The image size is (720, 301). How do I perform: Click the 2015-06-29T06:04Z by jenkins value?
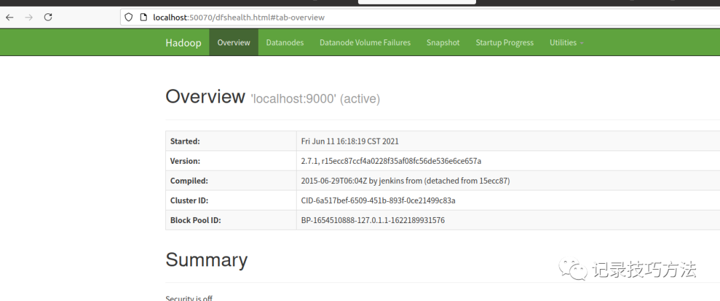[x=405, y=180]
